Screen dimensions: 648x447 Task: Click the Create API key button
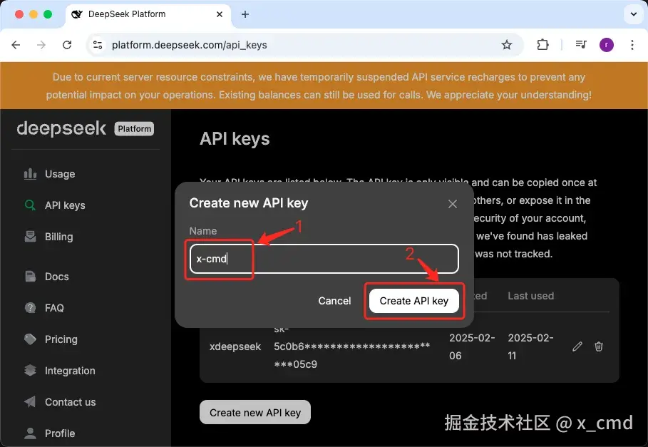413,301
